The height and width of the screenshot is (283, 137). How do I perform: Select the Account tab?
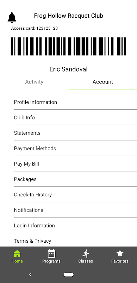click(x=102, y=82)
